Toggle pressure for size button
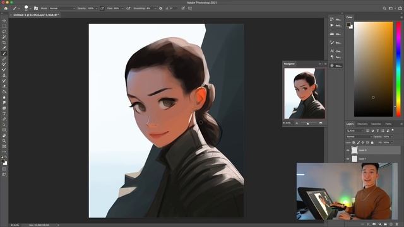 [x=183, y=8]
